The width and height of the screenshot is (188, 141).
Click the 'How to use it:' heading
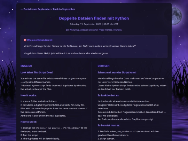click(x=29, y=122)
